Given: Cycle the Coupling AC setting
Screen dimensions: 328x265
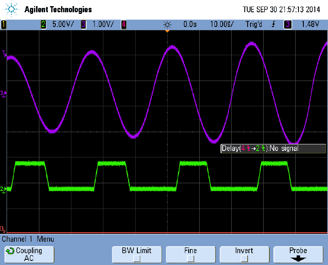Looking at the screenshot, I should 29,254.
